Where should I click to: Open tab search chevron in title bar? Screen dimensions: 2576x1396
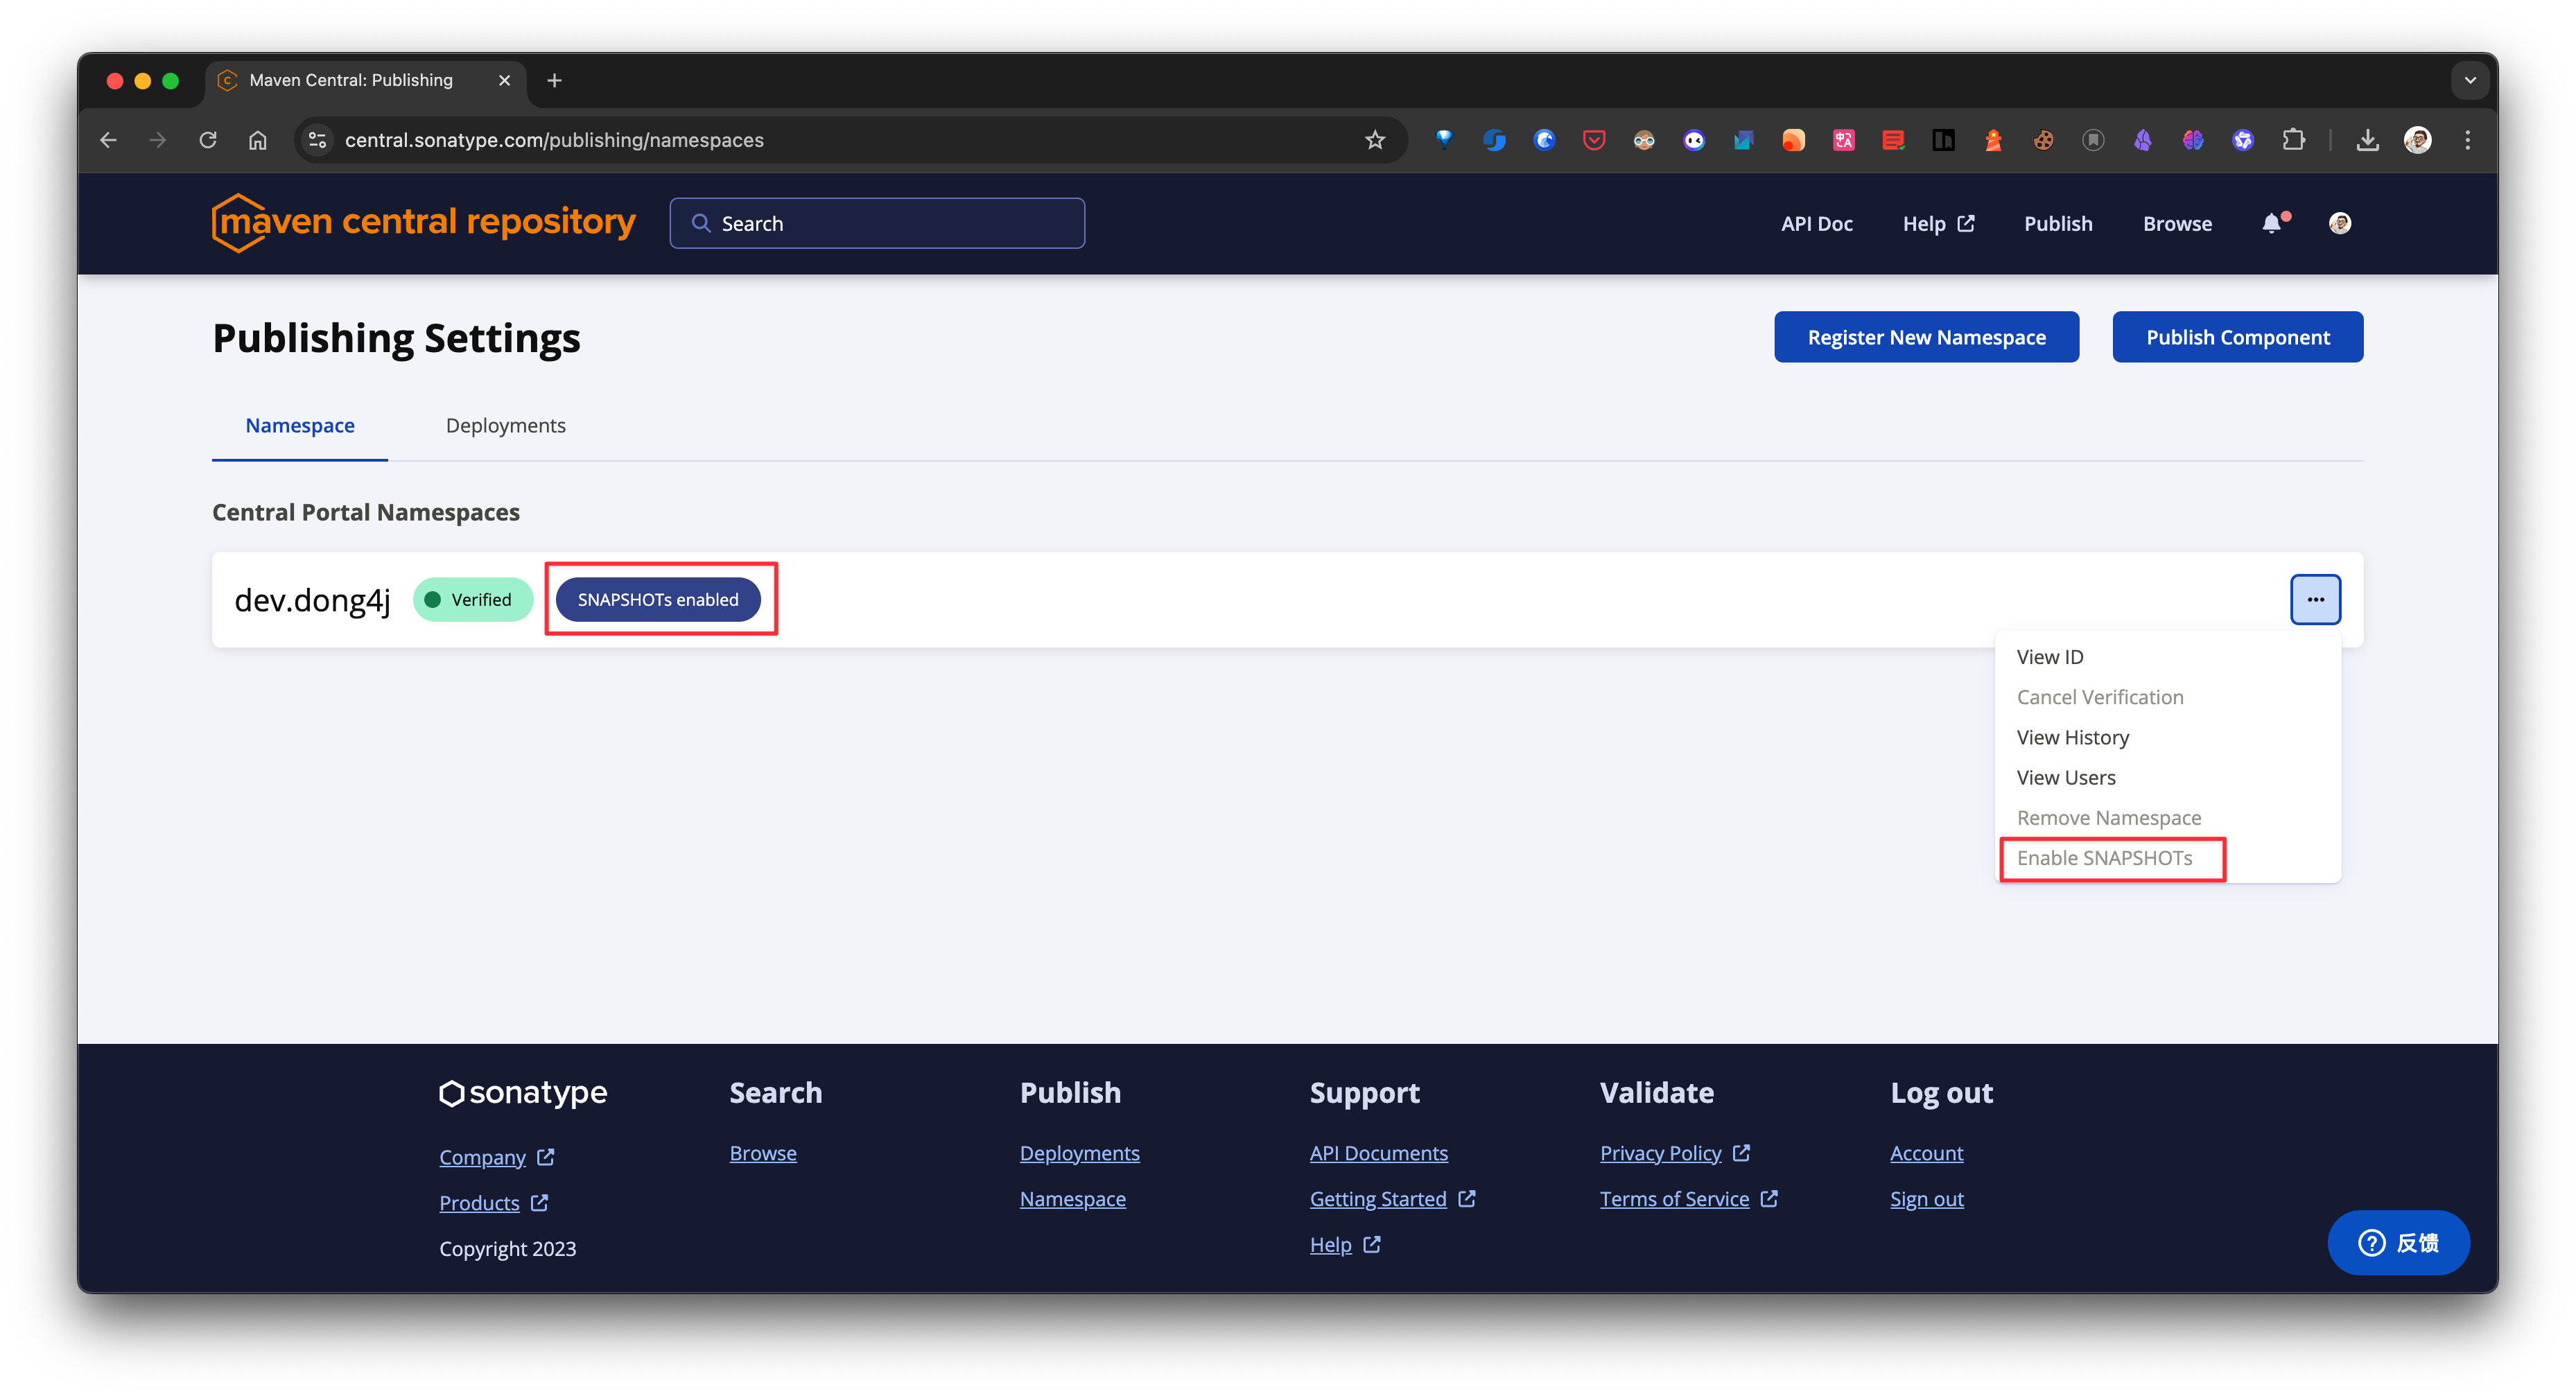(2469, 80)
